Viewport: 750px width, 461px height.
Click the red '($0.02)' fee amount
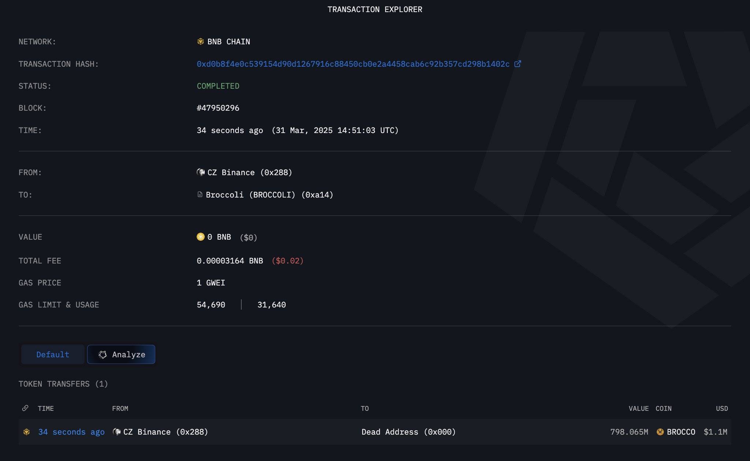pos(287,261)
